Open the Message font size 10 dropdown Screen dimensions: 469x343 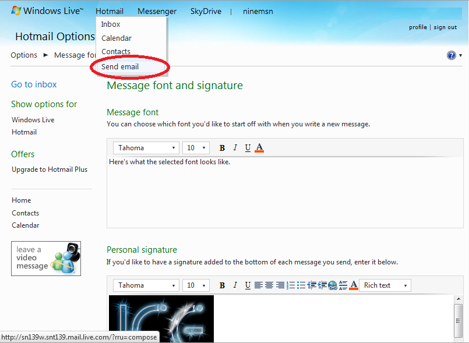[196, 148]
